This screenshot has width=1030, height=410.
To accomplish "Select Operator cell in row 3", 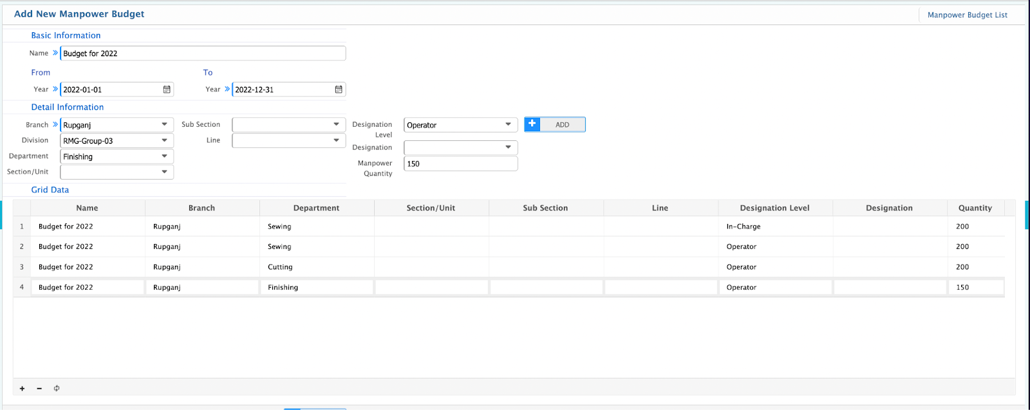I will [775, 267].
